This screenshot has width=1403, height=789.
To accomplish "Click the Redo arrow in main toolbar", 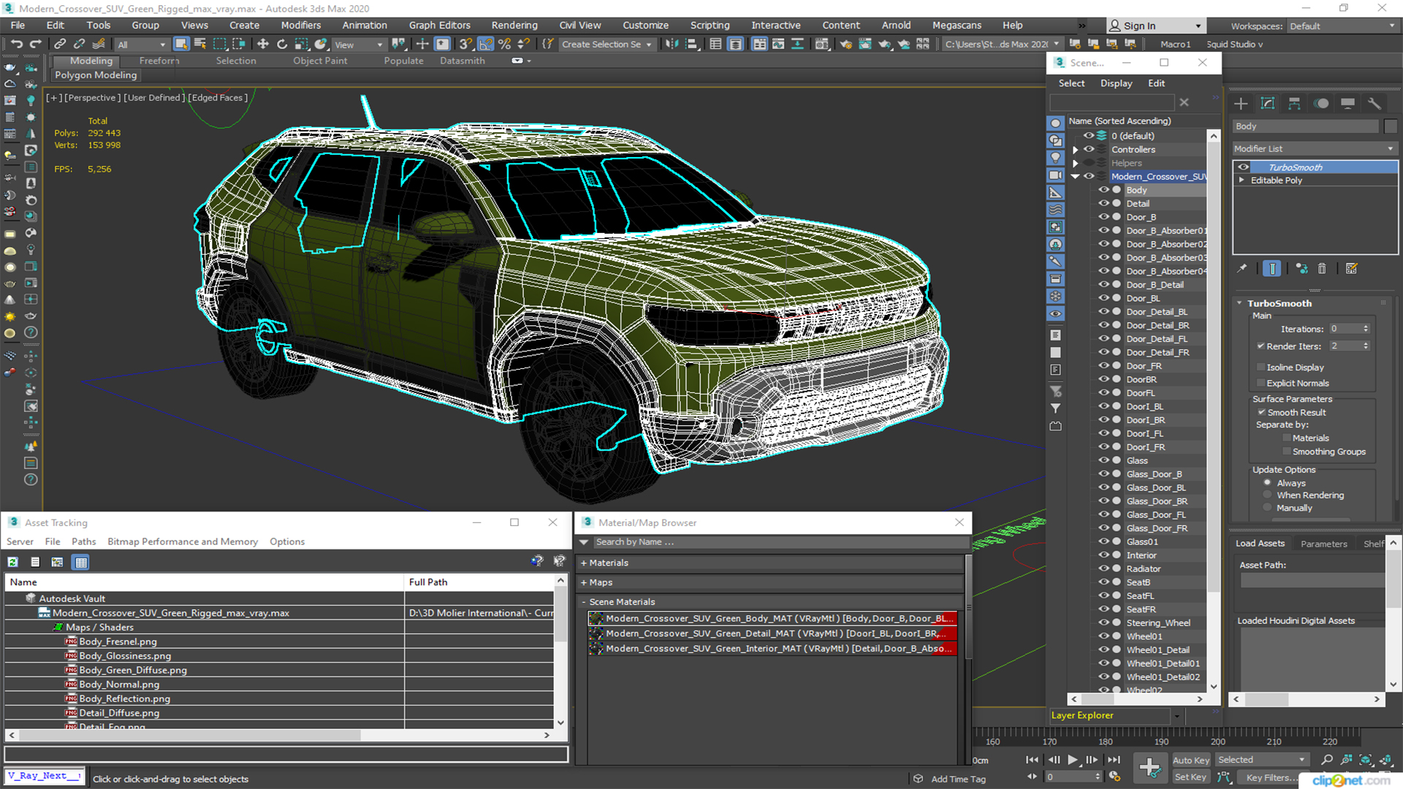I will point(35,44).
